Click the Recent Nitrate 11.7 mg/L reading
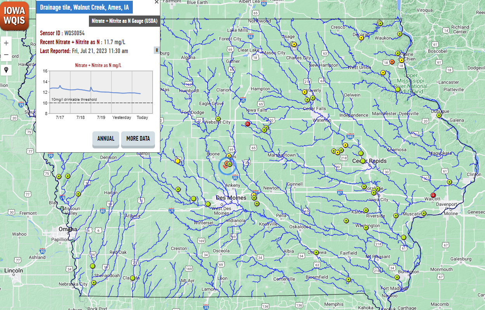485x310 pixels. [82, 42]
